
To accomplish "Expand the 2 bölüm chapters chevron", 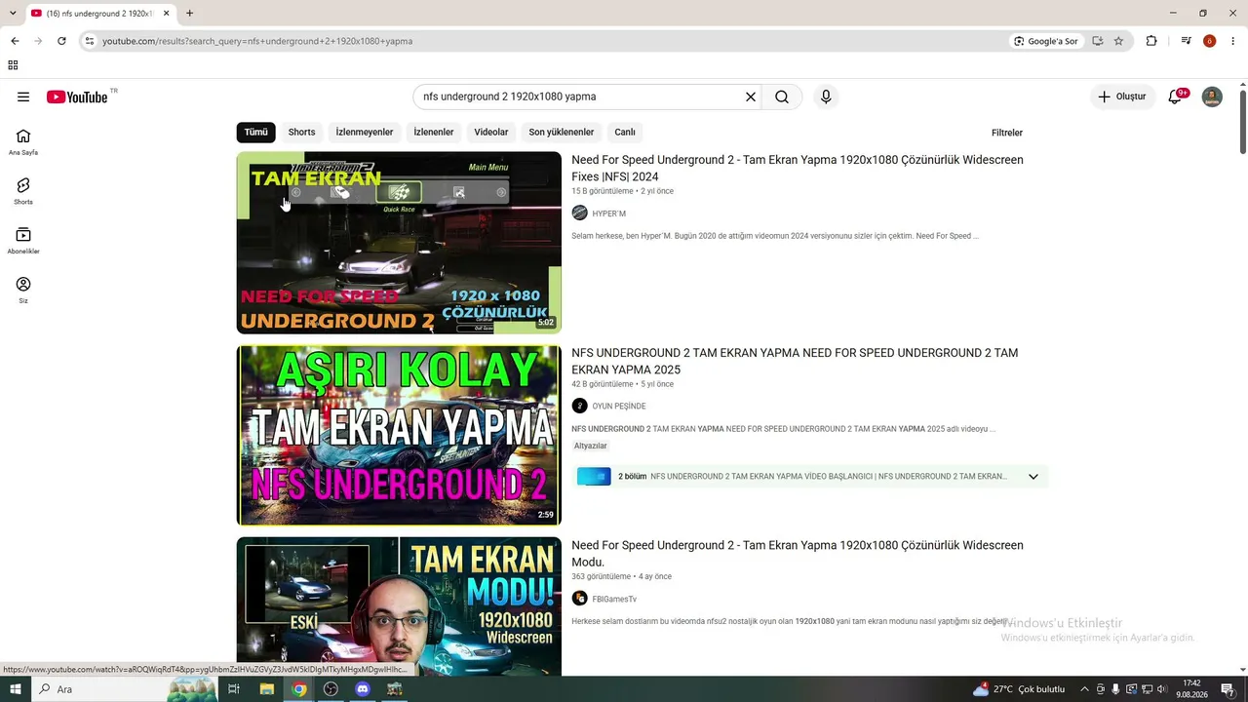I will pyautogui.click(x=1033, y=477).
